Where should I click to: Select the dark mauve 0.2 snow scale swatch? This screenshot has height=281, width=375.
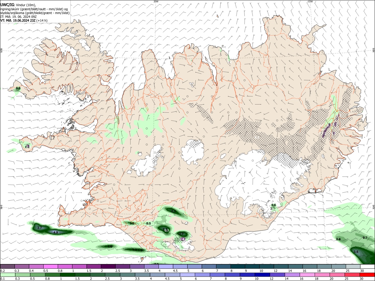(x=7, y=266)
